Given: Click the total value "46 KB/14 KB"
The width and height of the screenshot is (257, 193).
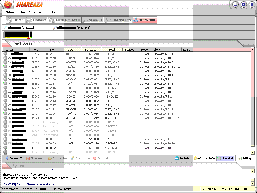Looking at the screenshot, I should tap(112, 84).
